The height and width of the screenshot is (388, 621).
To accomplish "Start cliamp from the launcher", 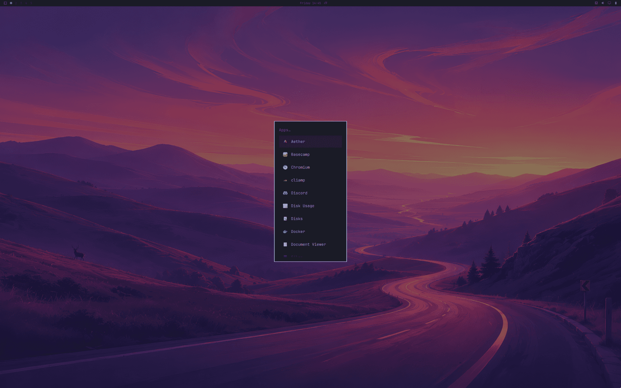I will click(x=310, y=180).
